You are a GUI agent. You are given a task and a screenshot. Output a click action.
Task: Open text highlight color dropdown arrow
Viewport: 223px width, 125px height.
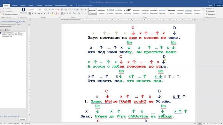click(x=54, y=13)
